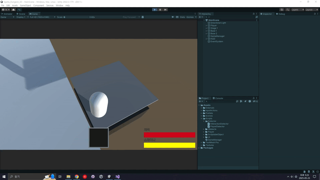Image resolution: width=320 pixels, height=180 pixels.
Task: Toggle the Stats overlay
Action: coord(182,17)
